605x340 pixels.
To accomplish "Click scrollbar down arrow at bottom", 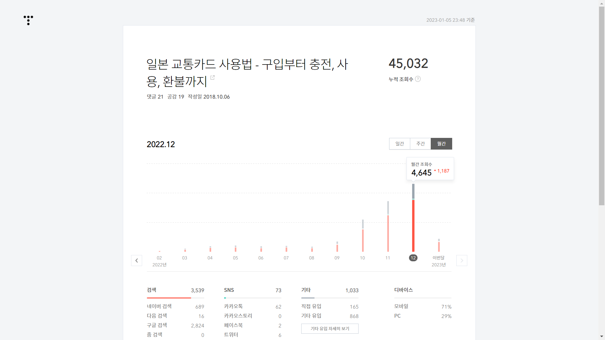I will pos(602,337).
